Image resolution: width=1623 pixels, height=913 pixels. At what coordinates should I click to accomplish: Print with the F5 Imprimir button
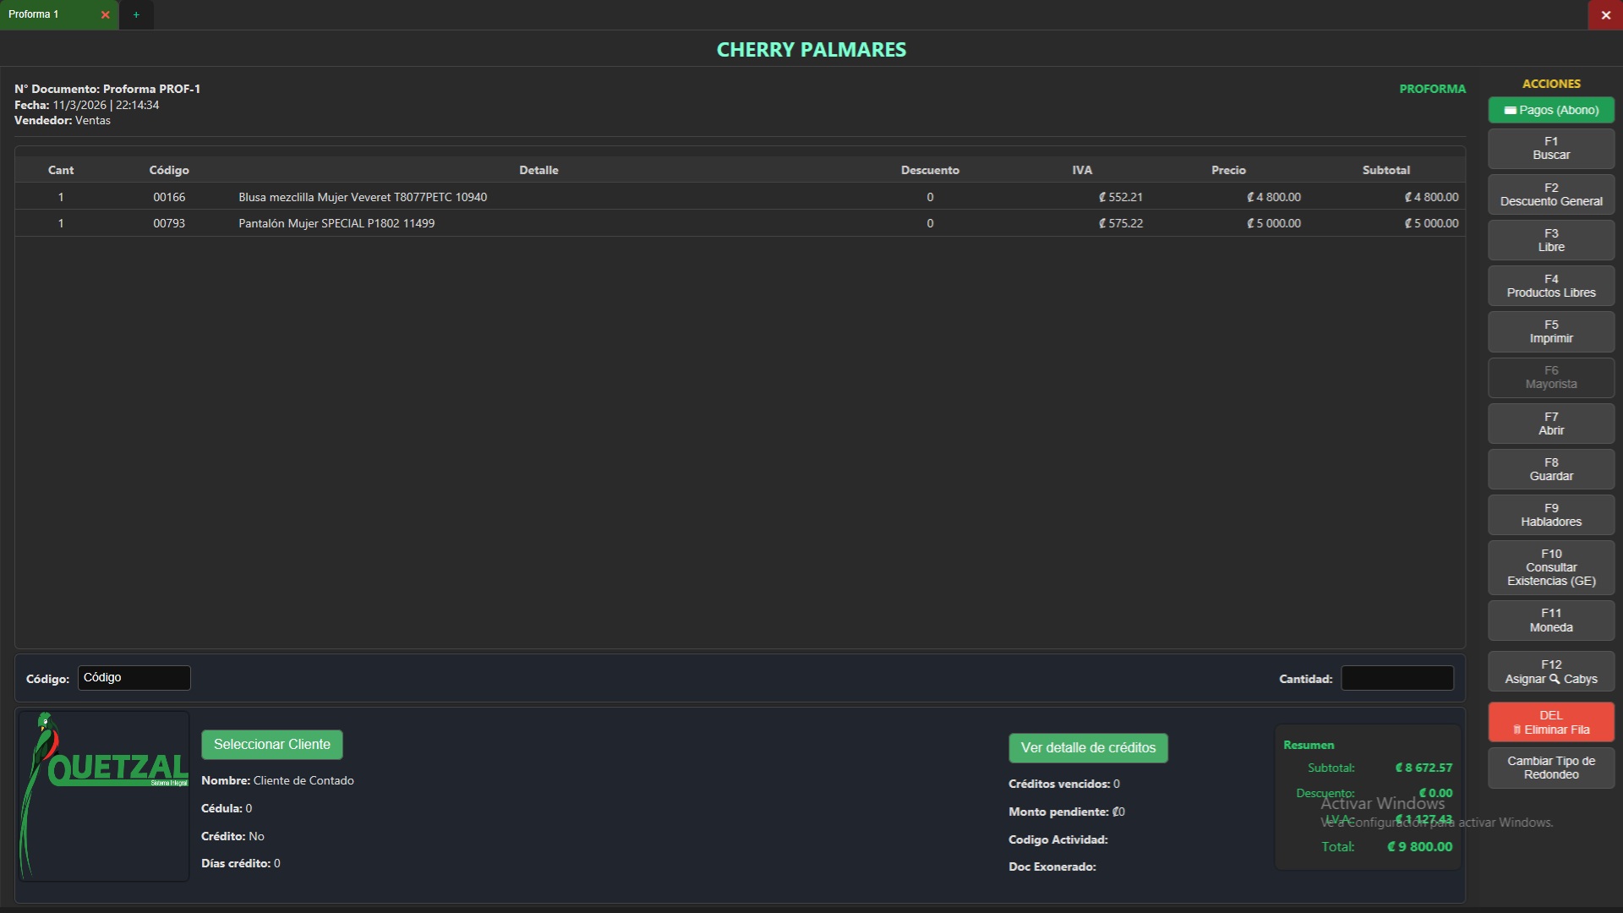click(x=1550, y=331)
